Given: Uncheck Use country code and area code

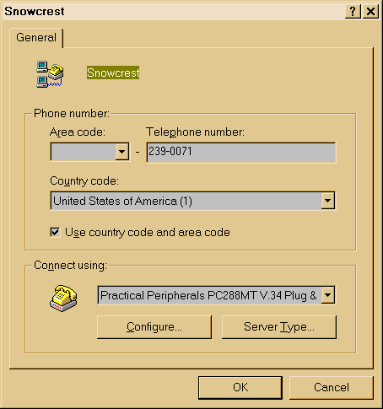Looking at the screenshot, I should click(55, 233).
